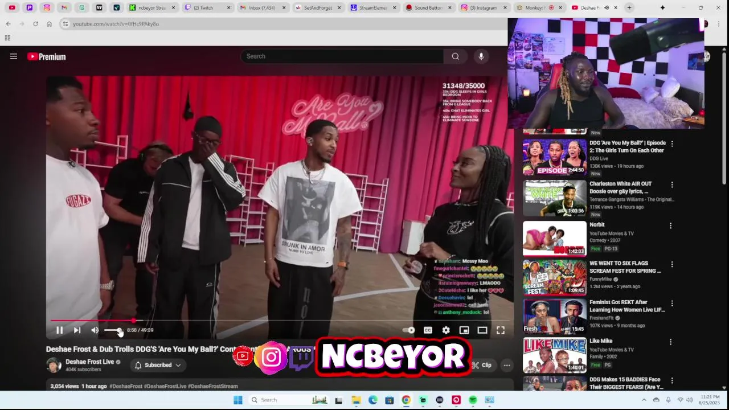Screen dimensions: 729x410
Task: Mute the Deshae Frost tab audio icon
Action: pyautogui.click(x=606, y=8)
